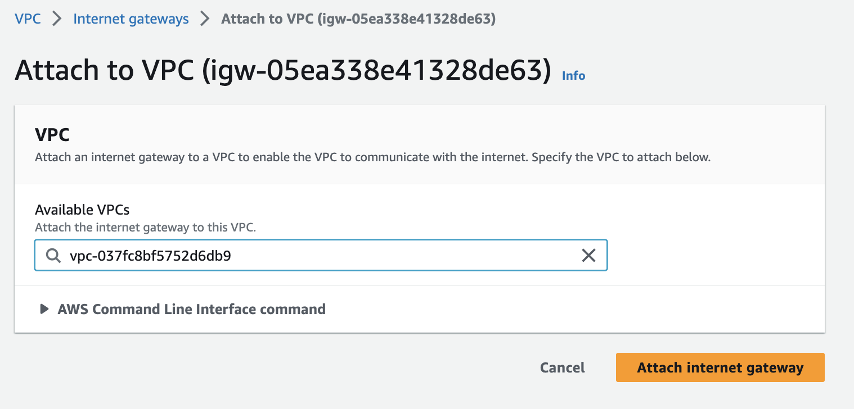Focus the Available VPCs search input
The width and height of the screenshot is (854, 409).
pos(321,256)
